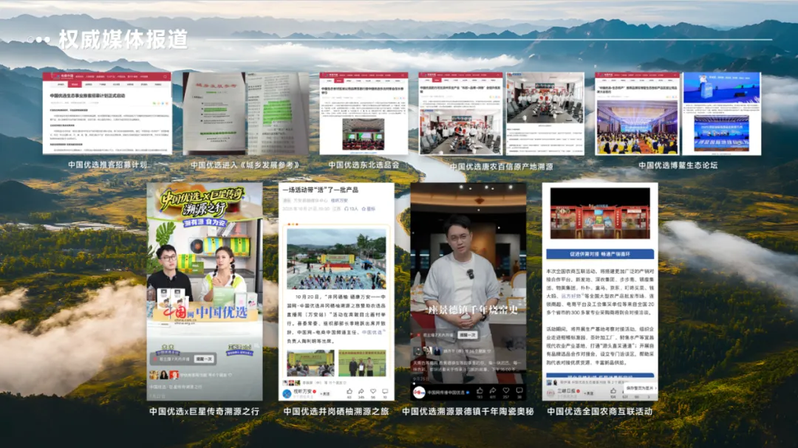Click search icon on 推客招募计划 webpage
The height and width of the screenshot is (448, 798).
tap(165, 77)
